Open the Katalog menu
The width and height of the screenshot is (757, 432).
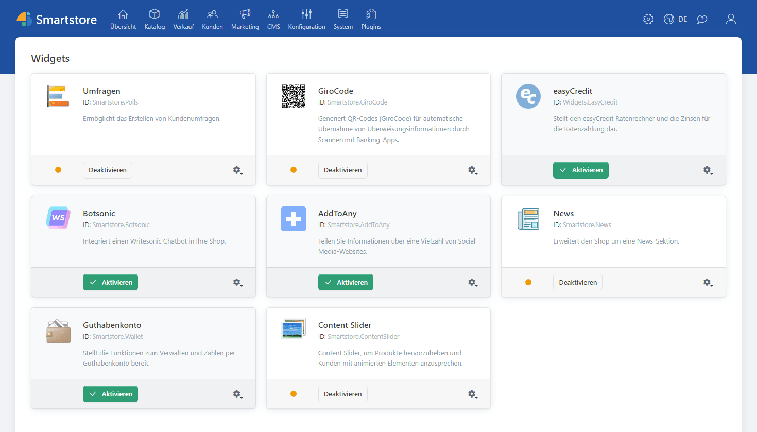pos(154,20)
